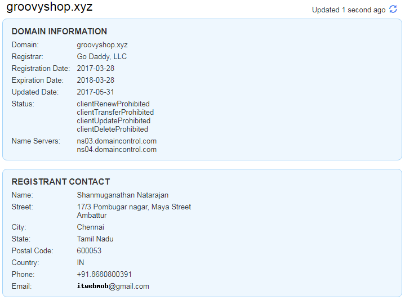Click name server ns03.domaincontrol.com
This screenshot has height=300, width=405.
coord(117,141)
